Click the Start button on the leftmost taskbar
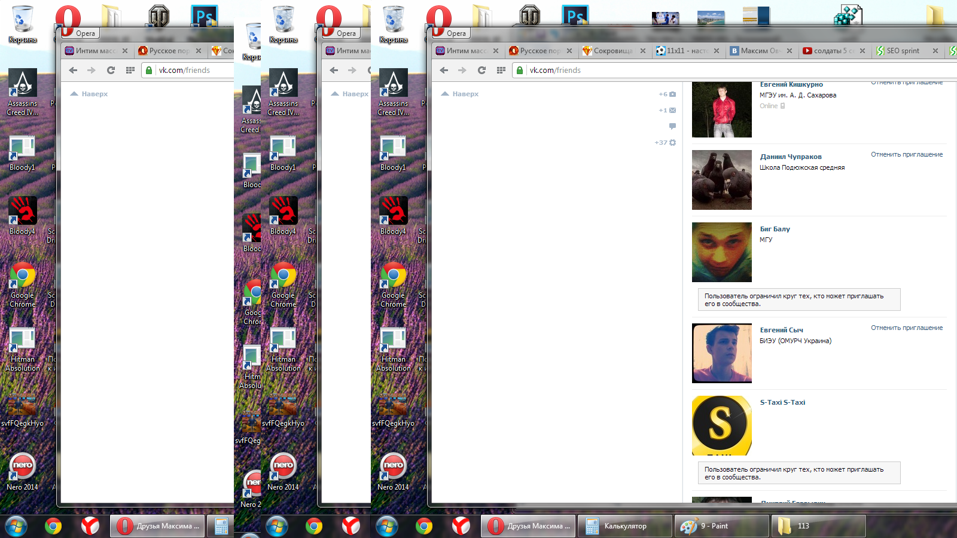The width and height of the screenshot is (957, 538). point(16,526)
